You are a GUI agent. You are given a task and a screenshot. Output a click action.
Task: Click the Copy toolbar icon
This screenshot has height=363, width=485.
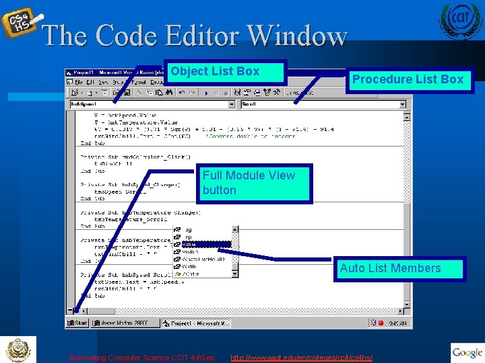click(150, 92)
